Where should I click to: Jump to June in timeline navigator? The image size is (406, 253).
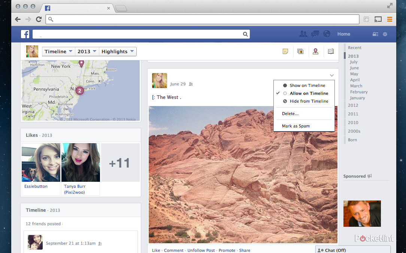354,68
